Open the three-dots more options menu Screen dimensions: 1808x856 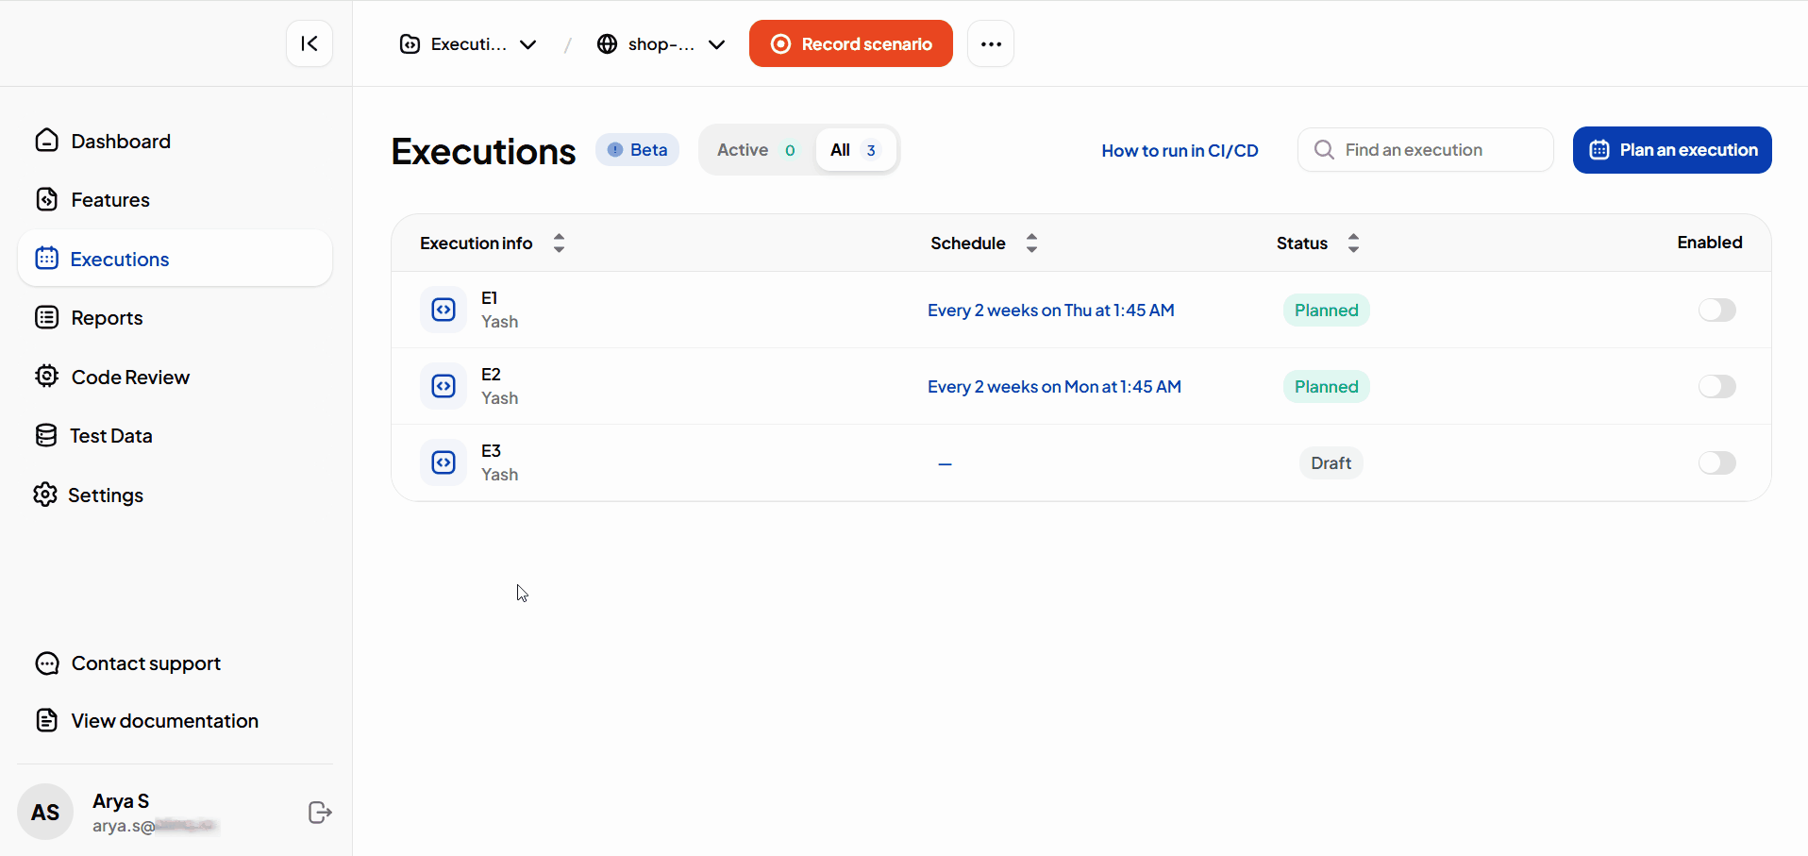coord(990,44)
